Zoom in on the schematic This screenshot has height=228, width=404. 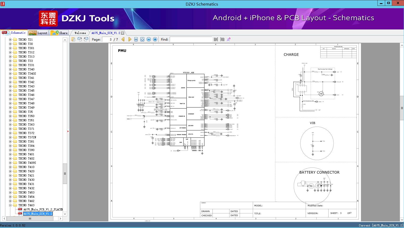pyautogui.click(x=155, y=39)
